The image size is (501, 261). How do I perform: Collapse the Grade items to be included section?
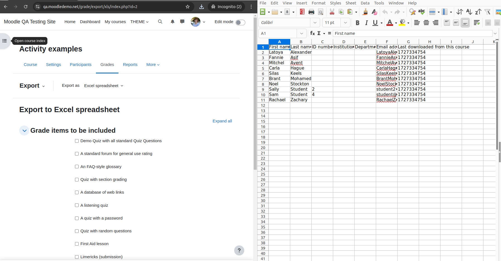(x=24, y=130)
